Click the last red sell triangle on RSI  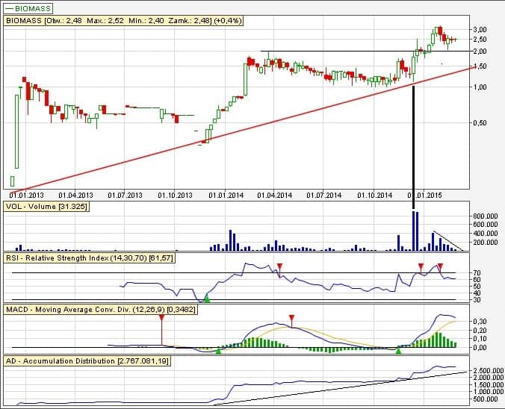(439, 266)
